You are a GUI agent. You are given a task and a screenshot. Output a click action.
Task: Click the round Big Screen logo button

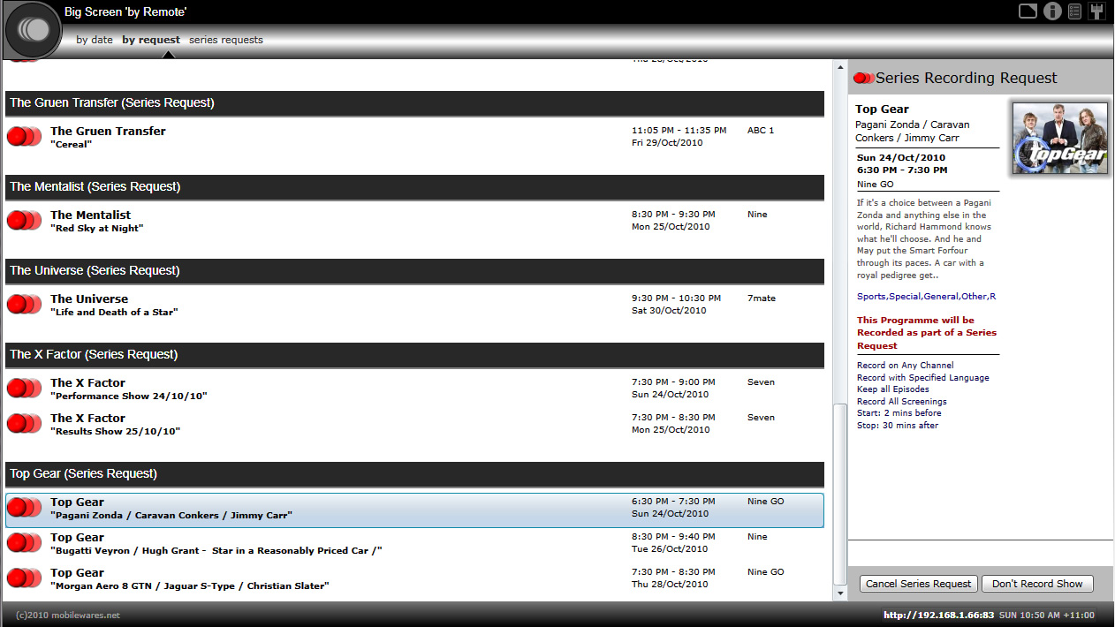click(x=34, y=30)
